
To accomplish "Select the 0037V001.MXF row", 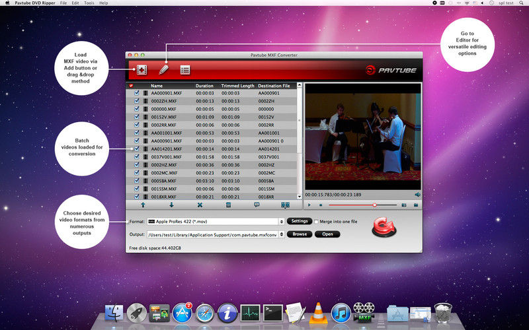I will [211, 157].
